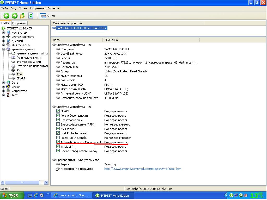Select Оптические накопители tree entry
The height and width of the screenshot is (200, 267).
tap(32, 66)
